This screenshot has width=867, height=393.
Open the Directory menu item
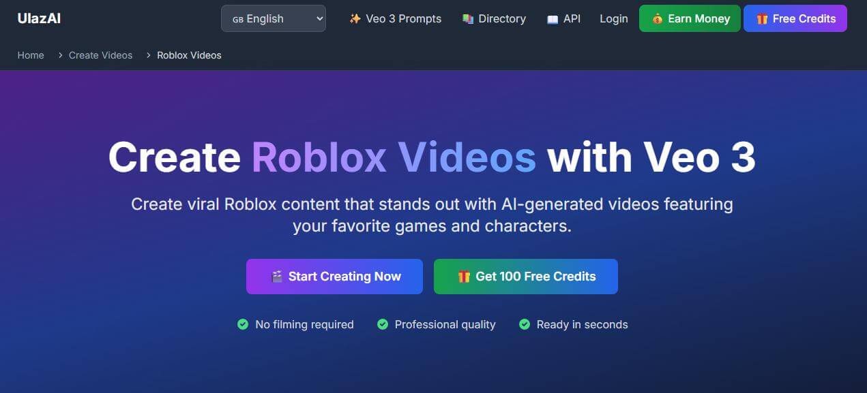tap(501, 18)
